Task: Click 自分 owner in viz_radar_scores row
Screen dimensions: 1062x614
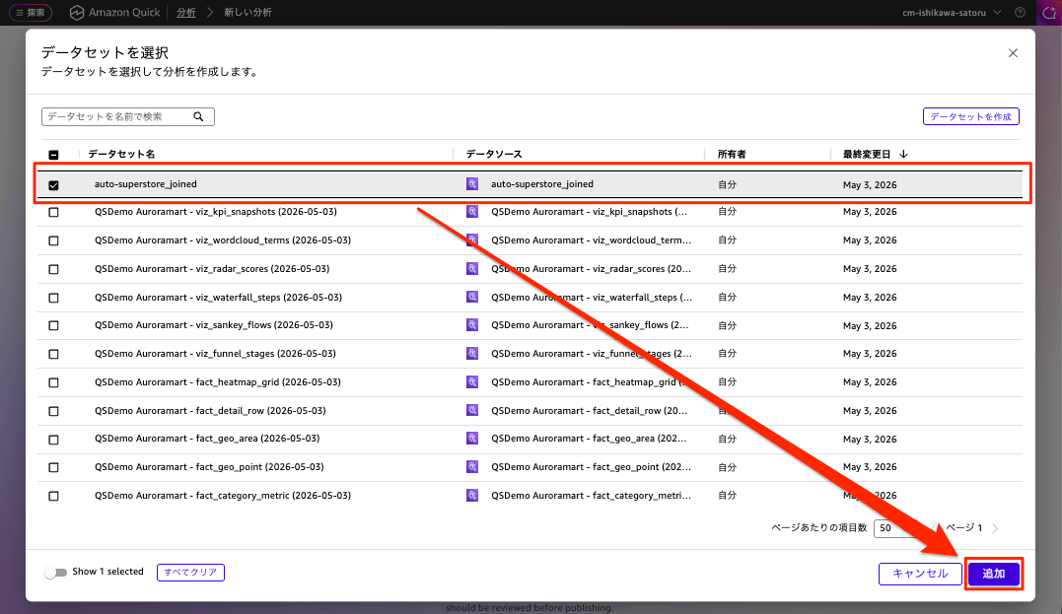Action: pos(727,269)
